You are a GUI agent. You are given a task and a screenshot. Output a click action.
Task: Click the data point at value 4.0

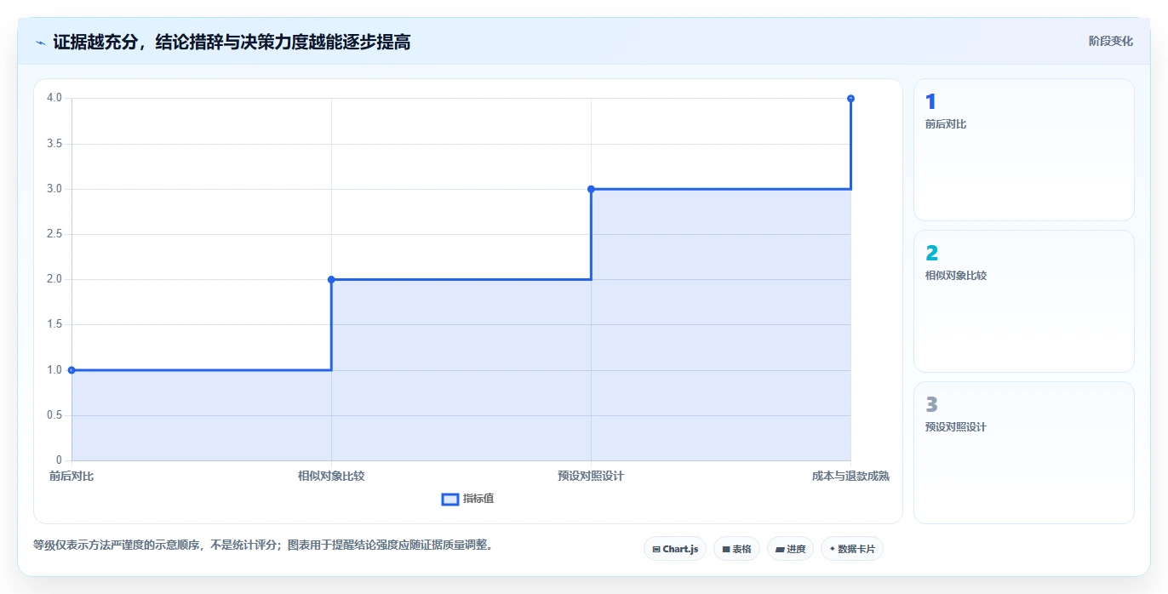point(850,99)
